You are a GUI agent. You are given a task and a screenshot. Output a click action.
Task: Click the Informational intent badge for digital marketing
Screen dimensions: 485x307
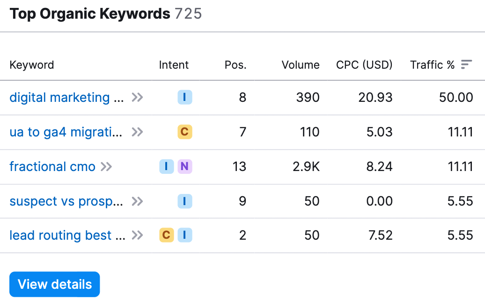click(x=185, y=97)
